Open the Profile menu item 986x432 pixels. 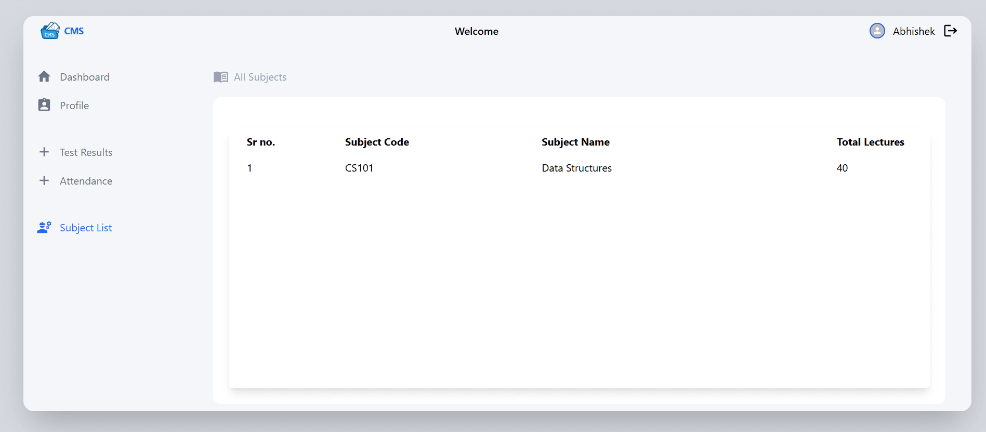[x=74, y=106]
